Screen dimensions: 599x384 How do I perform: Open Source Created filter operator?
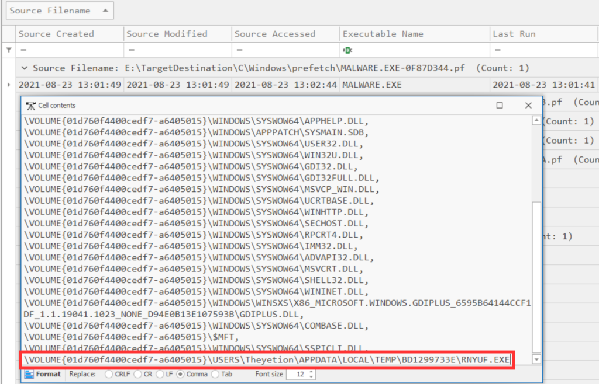point(23,50)
